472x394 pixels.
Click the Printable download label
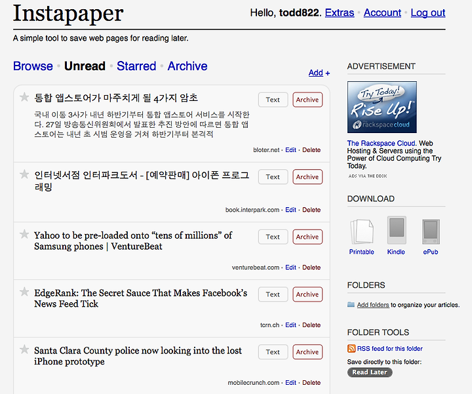click(361, 252)
